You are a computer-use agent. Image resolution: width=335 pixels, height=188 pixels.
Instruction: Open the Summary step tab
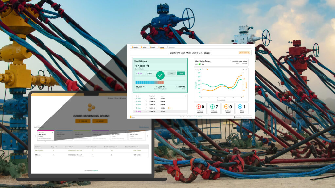click(x=170, y=47)
